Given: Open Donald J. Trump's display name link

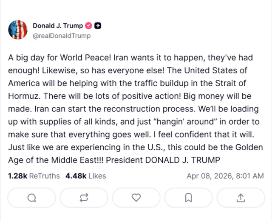Looking at the screenshot, I should click(57, 26).
